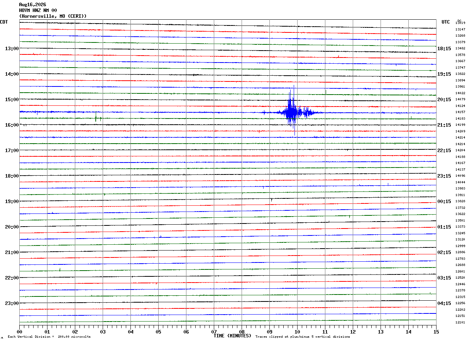Screen dimensions: 467x342
Task: Select the 23:00 CDT row label
Action: pos(12,303)
